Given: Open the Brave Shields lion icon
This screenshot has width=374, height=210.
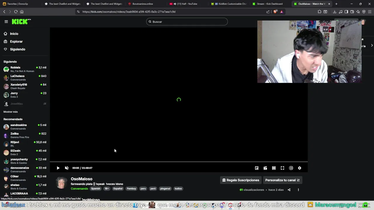Looking at the screenshot, I should pyautogui.click(x=275, y=12).
